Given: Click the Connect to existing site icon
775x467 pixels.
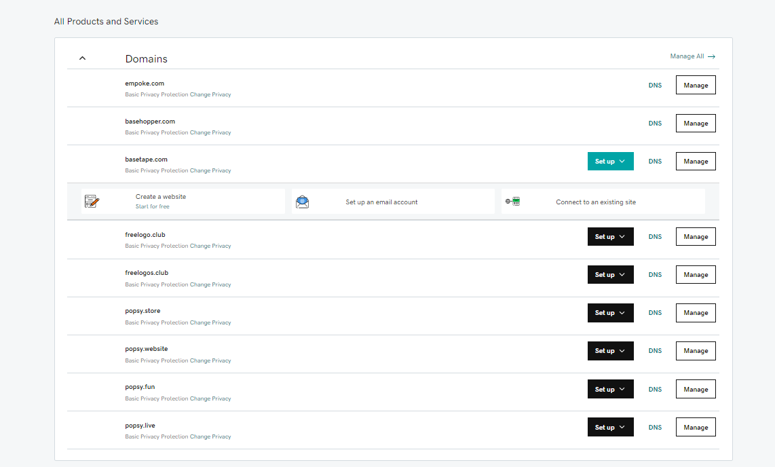Looking at the screenshot, I should [x=512, y=202].
